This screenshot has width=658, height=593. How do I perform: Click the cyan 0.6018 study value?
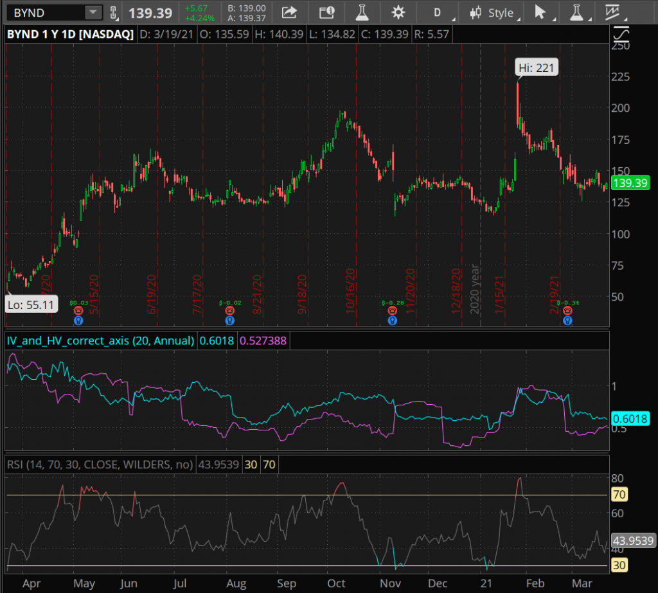coord(217,341)
